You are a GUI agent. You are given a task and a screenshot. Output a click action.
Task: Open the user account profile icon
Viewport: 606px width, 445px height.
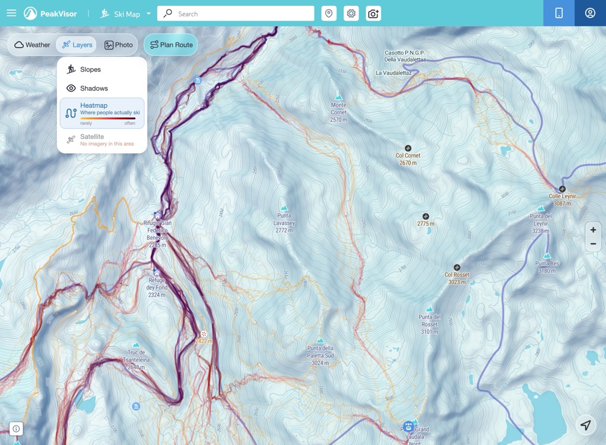click(590, 13)
